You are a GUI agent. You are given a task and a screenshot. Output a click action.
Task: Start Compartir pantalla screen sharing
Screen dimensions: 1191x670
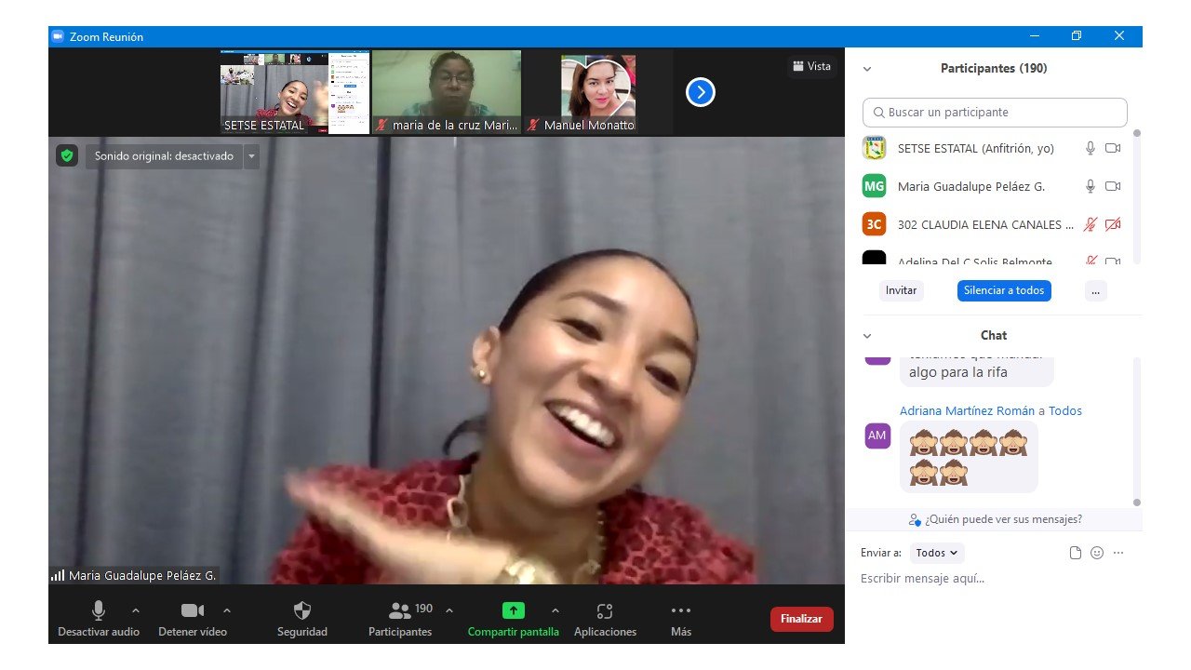(x=514, y=619)
